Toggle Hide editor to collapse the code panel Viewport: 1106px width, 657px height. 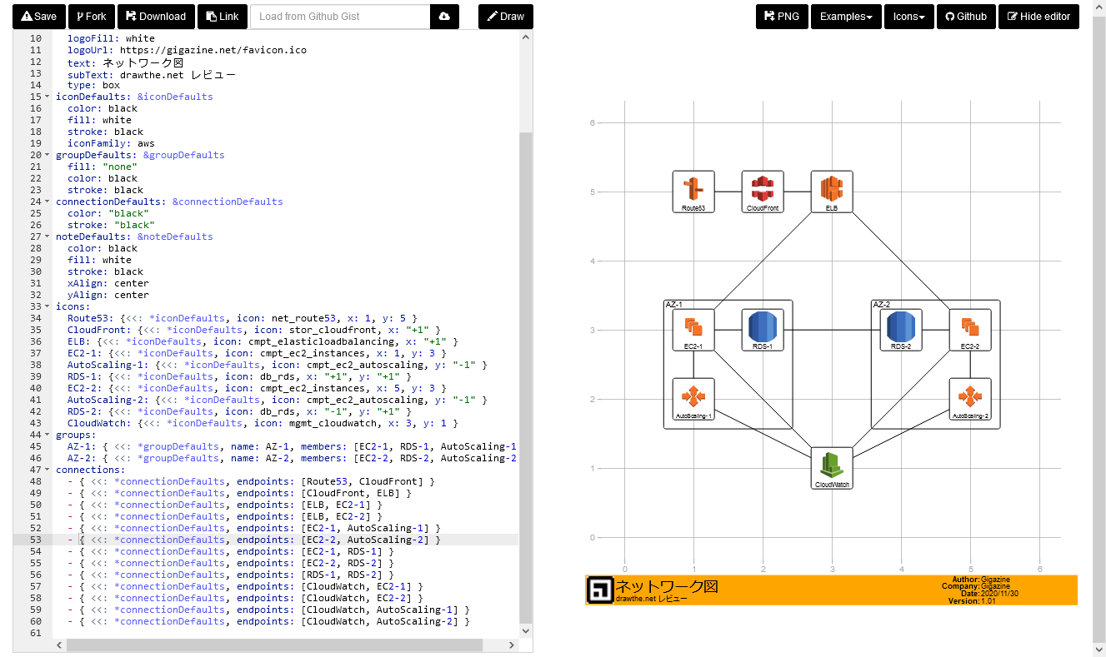(1038, 16)
